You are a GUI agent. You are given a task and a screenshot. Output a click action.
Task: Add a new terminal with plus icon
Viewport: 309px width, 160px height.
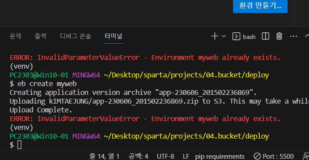click(x=215, y=36)
